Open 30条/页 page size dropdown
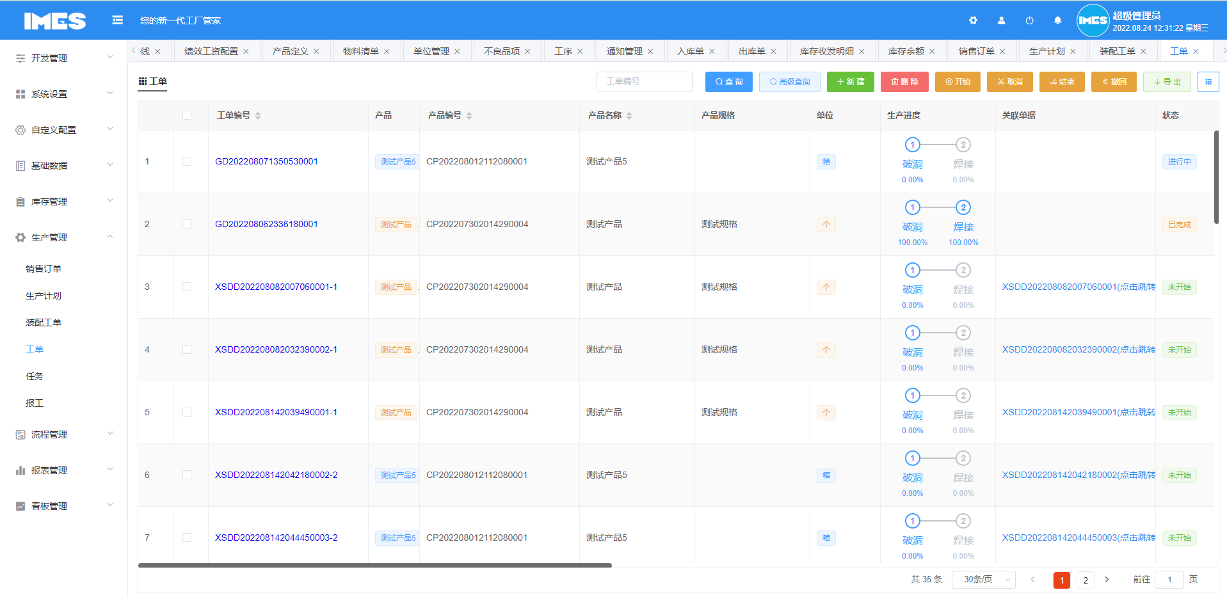Image resolution: width=1227 pixels, height=597 pixels. [984, 580]
